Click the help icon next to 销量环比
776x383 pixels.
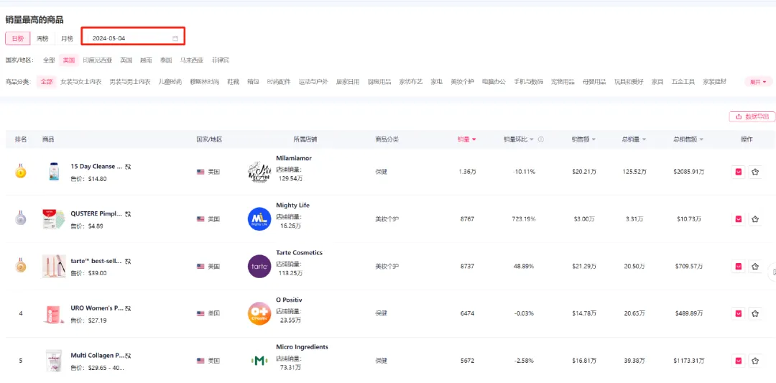(540, 139)
